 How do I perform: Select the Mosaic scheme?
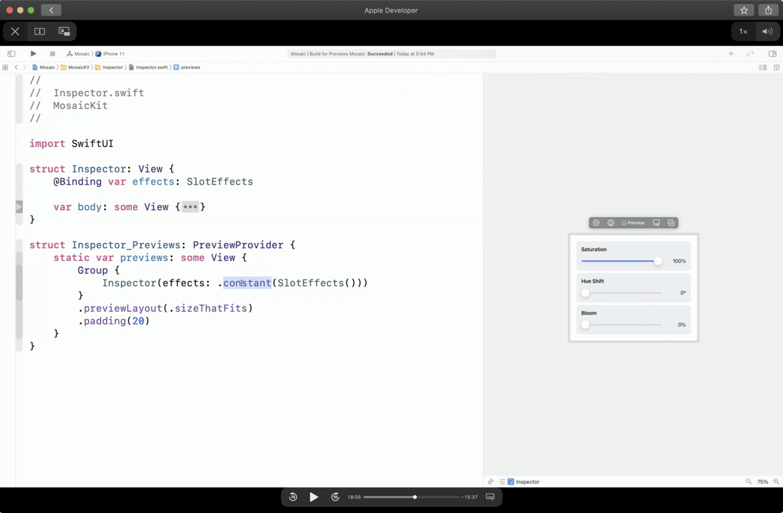tap(78, 54)
